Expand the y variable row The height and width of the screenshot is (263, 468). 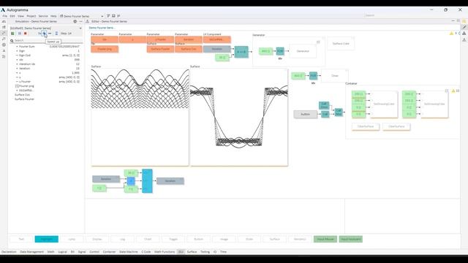point(17,77)
